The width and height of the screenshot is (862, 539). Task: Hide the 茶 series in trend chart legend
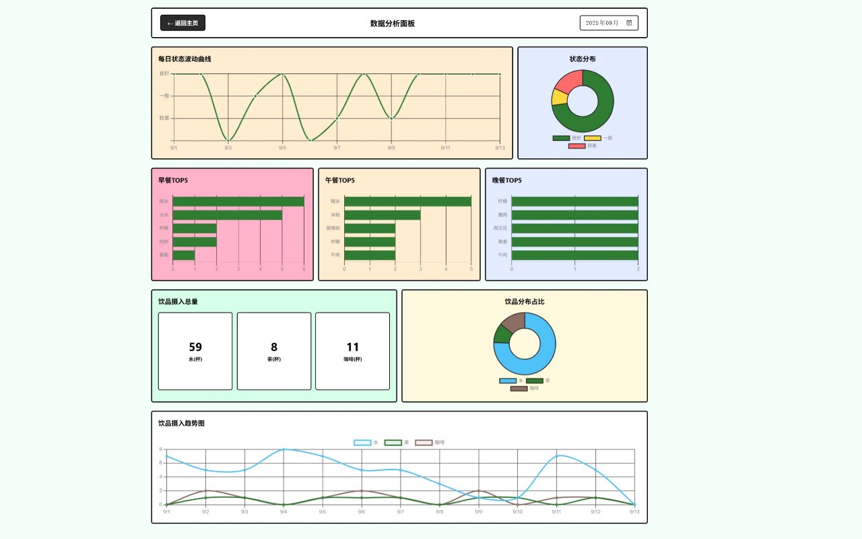(x=397, y=443)
